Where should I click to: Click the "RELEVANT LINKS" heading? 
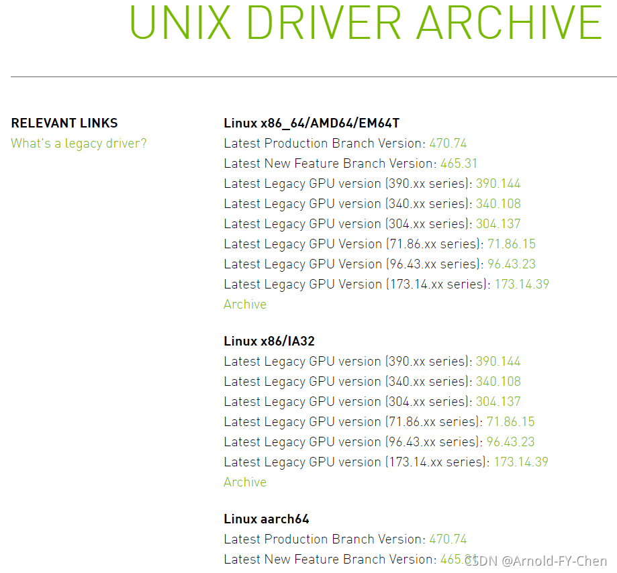tap(64, 123)
